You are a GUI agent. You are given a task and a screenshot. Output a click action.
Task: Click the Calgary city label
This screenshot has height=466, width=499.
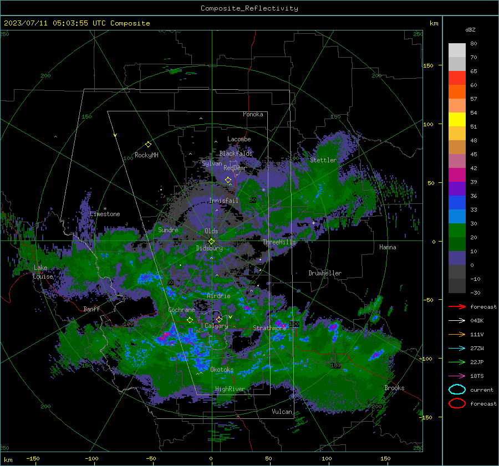pos(216,326)
